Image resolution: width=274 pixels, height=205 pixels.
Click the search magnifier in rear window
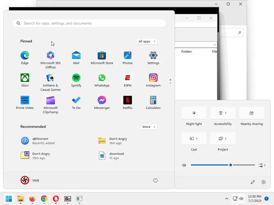click(239, 33)
